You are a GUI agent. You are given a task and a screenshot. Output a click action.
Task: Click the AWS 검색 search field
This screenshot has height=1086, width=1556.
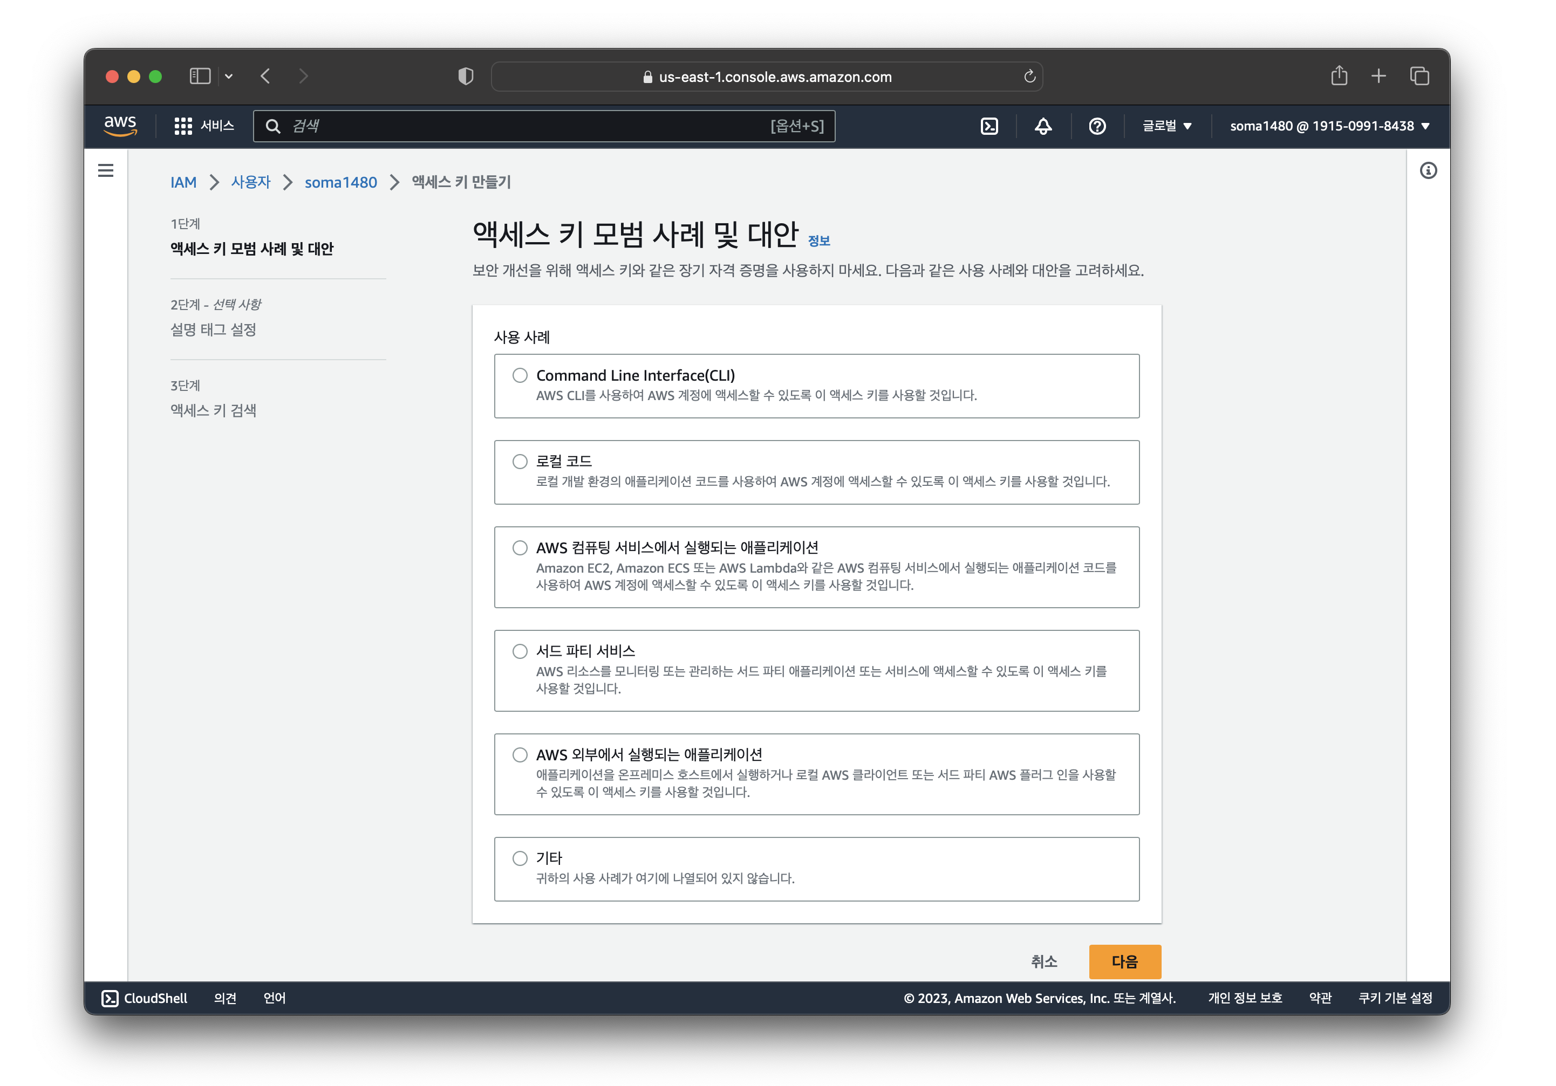(529, 126)
